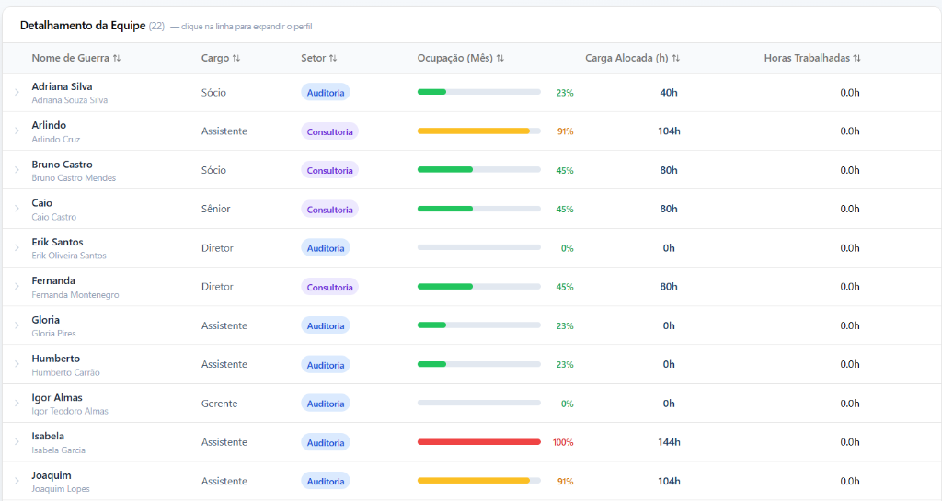Click Gerente cargo in Igor Almas row
This screenshot has width=942, height=501.
[219, 404]
